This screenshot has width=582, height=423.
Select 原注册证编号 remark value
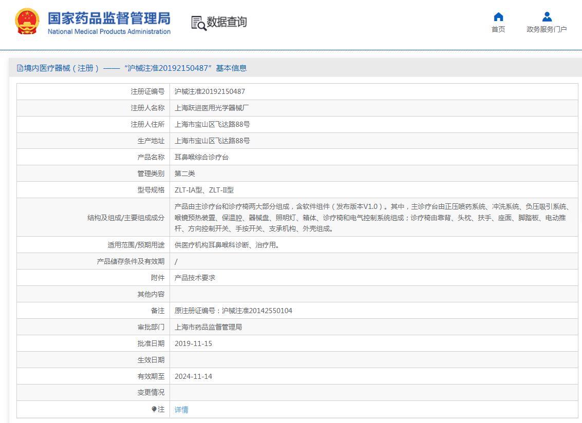click(233, 311)
